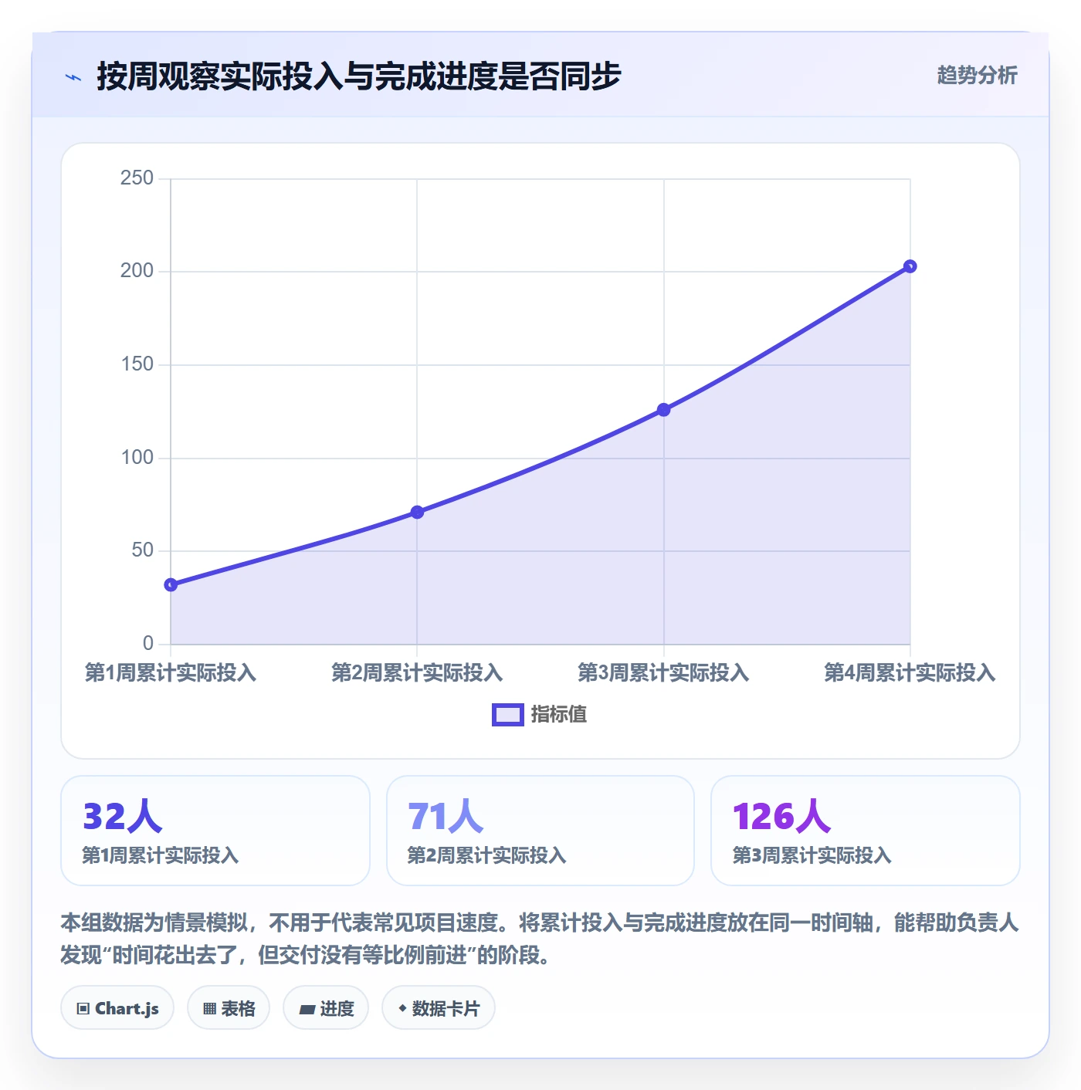
Task: Click the y-axis value 50
Action: [x=142, y=550]
